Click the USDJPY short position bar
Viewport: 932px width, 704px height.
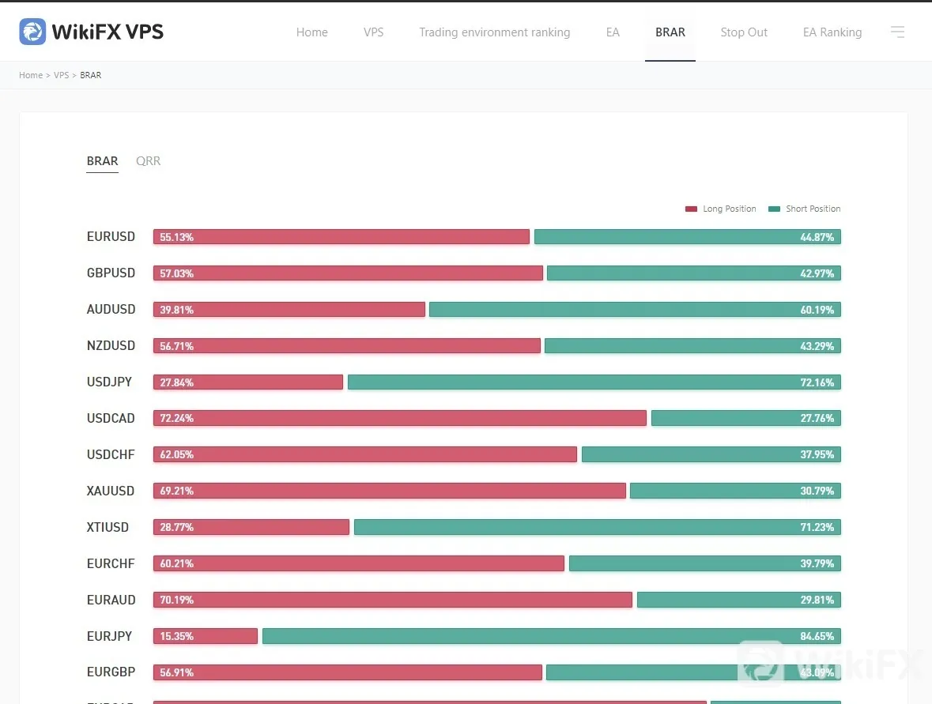(594, 382)
